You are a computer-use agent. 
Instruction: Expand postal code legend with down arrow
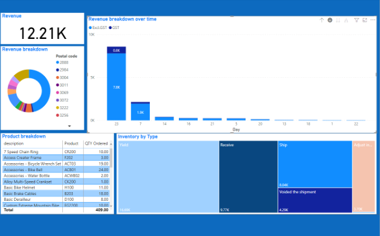(69, 126)
